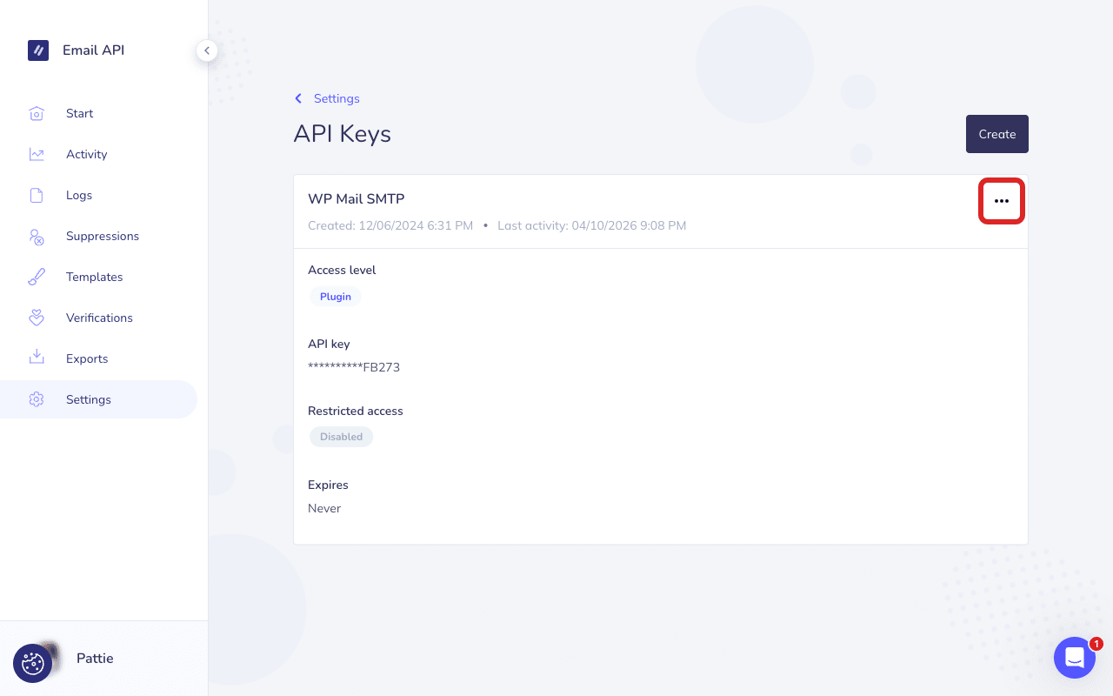This screenshot has height=696, width=1113.
Task: Go back via the Settings breadcrumb link
Action: pos(337,98)
